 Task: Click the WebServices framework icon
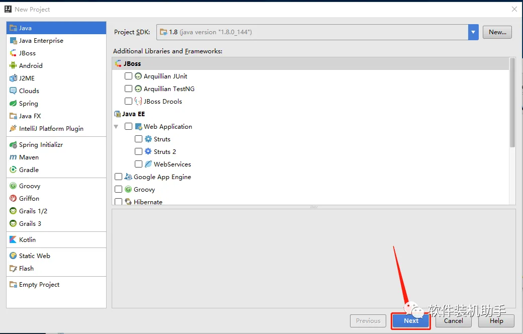148,164
